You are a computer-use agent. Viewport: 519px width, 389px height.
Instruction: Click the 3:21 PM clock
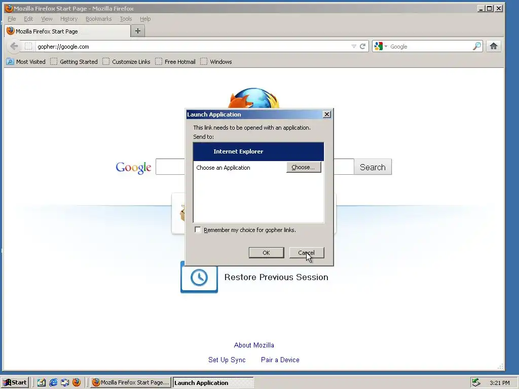coord(499,383)
